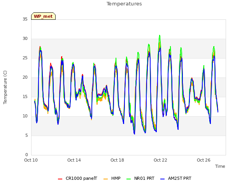Click the 15 y-axis tick label
249x186 pixels.
(25, 97)
